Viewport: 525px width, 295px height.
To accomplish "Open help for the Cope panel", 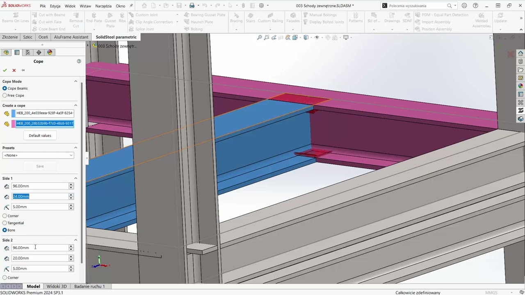I will [x=79, y=61].
